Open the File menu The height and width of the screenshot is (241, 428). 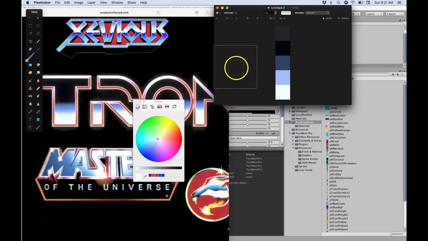[58, 2]
